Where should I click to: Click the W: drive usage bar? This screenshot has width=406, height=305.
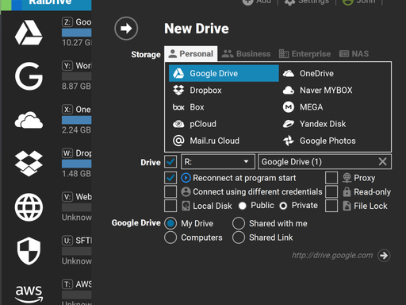[77, 164]
